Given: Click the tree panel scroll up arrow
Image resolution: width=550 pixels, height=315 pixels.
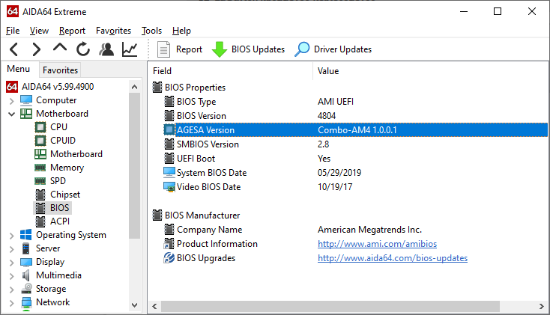Looking at the screenshot, I should pyautogui.click(x=134, y=87).
